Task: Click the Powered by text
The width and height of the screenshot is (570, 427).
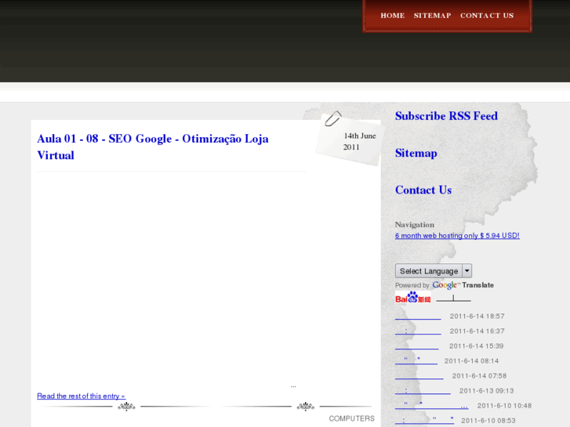Action: (412, 285)
